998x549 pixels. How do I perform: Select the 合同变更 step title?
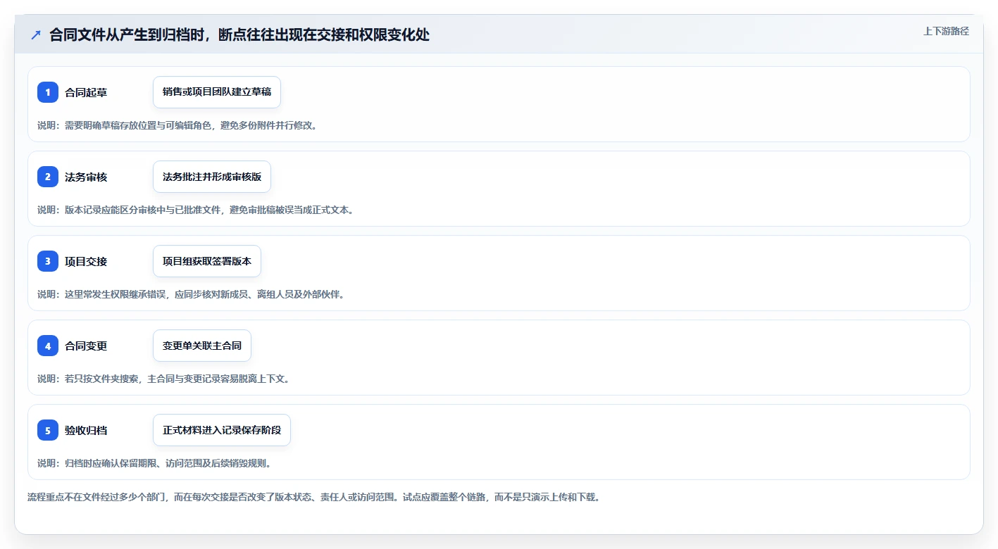point(86,346)
